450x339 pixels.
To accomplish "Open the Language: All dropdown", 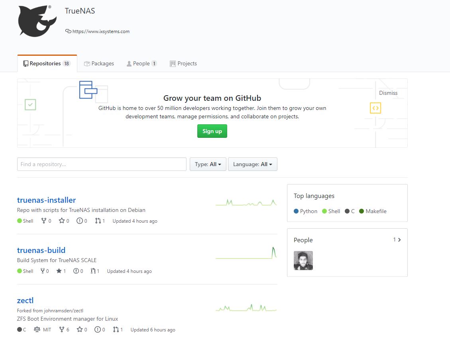I will click(253, 164).
